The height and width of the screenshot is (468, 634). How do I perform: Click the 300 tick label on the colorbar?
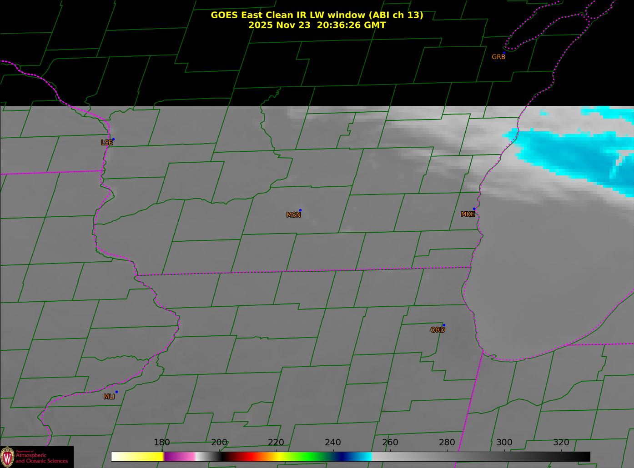(x=504, y=443)
